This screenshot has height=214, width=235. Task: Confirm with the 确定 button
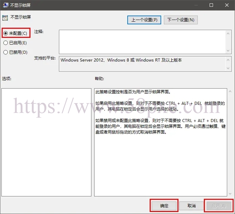click(x=164, y=206)
